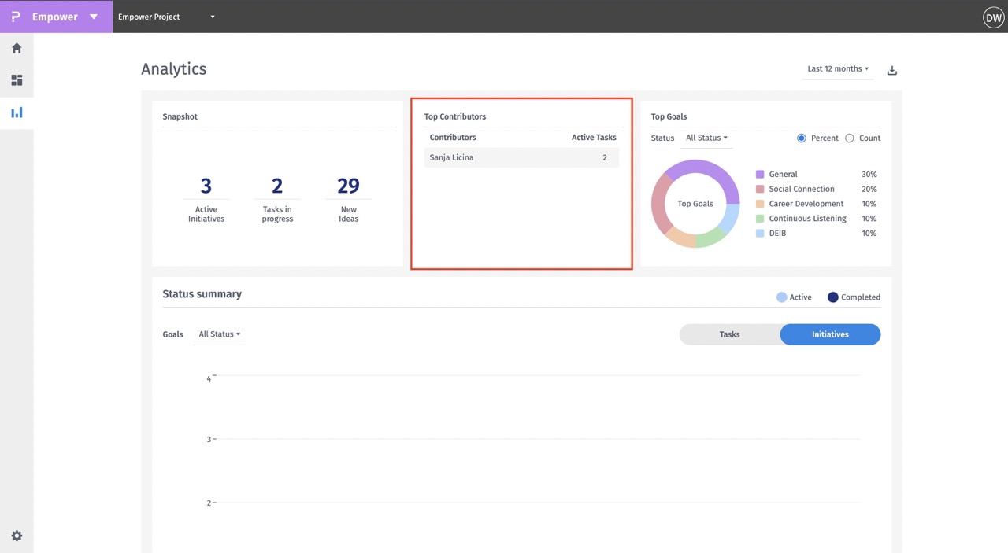Image resolution: width=1008 pixels, height=553 pixels.
Task: Click Sanja Licina contributor row
Action: point(521,158)
